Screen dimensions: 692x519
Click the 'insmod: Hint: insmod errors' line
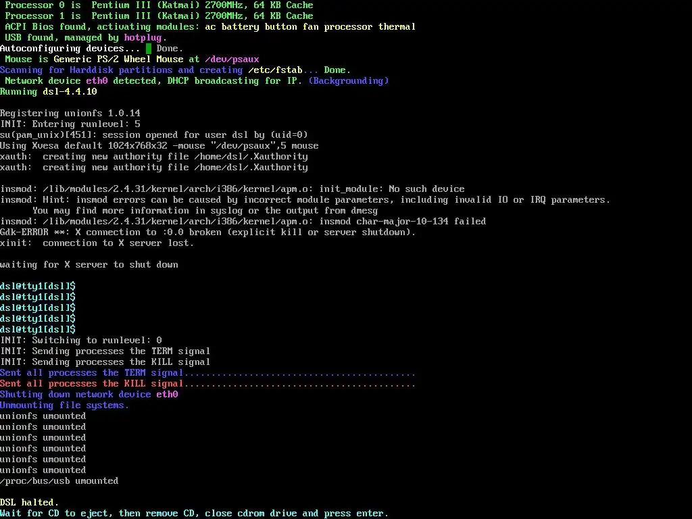click(x=305, y=200)
